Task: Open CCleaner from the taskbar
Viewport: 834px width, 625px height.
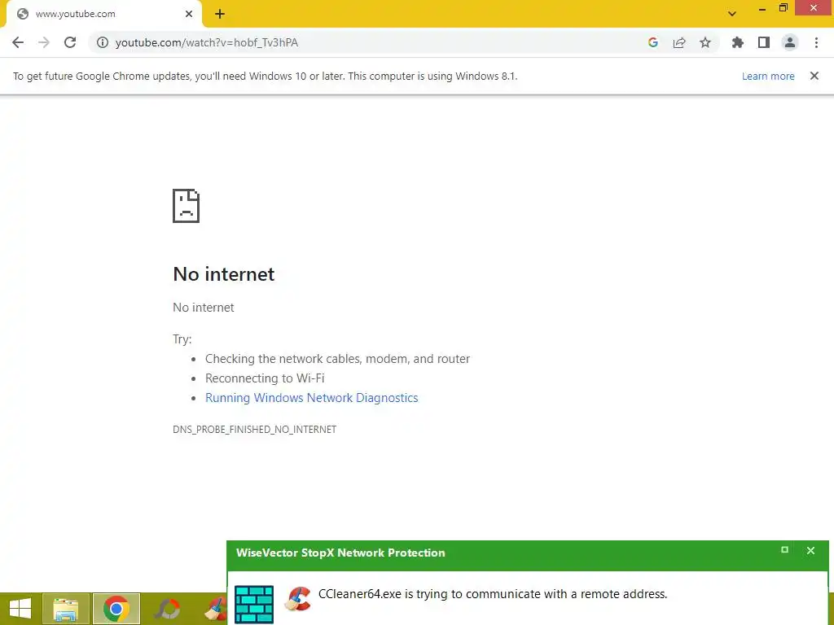Action: (x=215, y=609)
